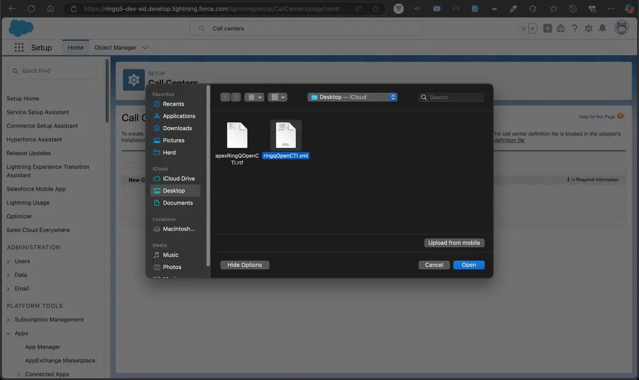Open Service Setup Assistant link
The width and height of the screenshot is (639, 380).
(x=38, y=112)
